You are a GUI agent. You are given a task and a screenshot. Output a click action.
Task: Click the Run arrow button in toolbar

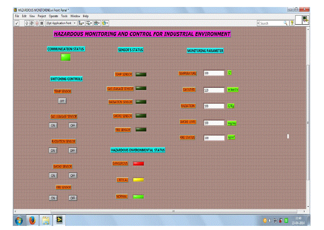[27, 23]
